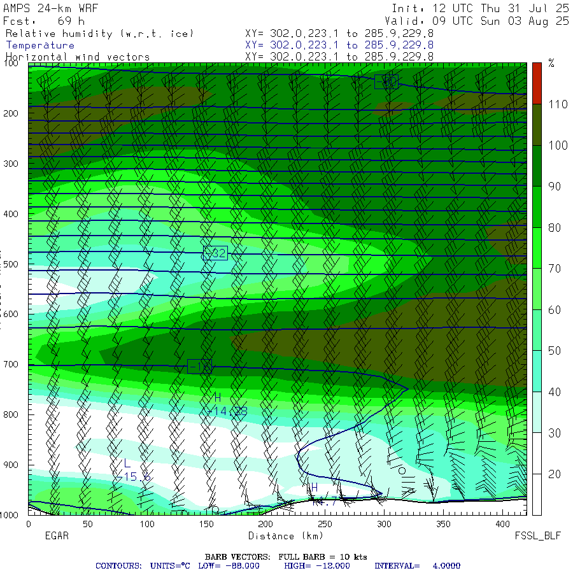
Task: Click the '20' colorbar label
Action: (x=555, y=474)
